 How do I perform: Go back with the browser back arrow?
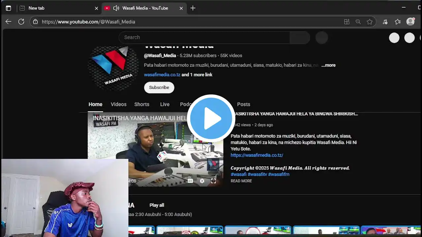coord(8,22)
